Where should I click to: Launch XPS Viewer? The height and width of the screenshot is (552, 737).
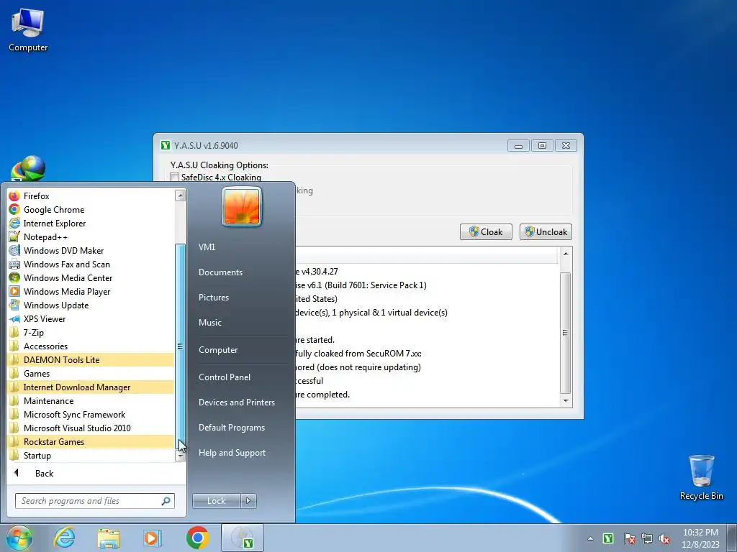[90, 318]
